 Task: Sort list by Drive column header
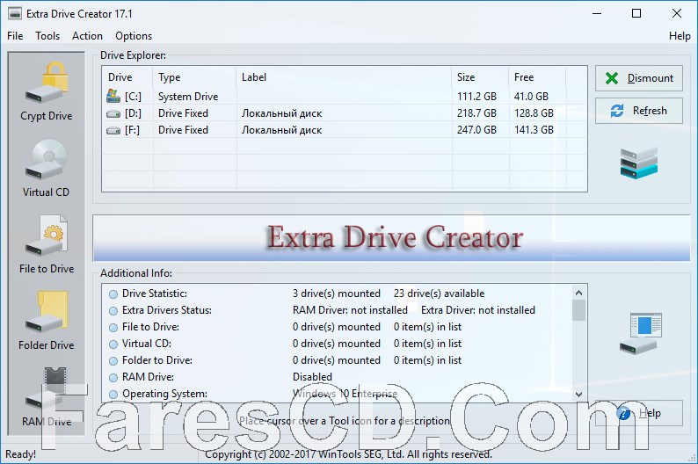tap(127, 77)
